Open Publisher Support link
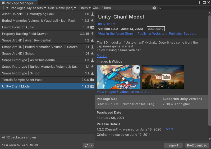 182,34
